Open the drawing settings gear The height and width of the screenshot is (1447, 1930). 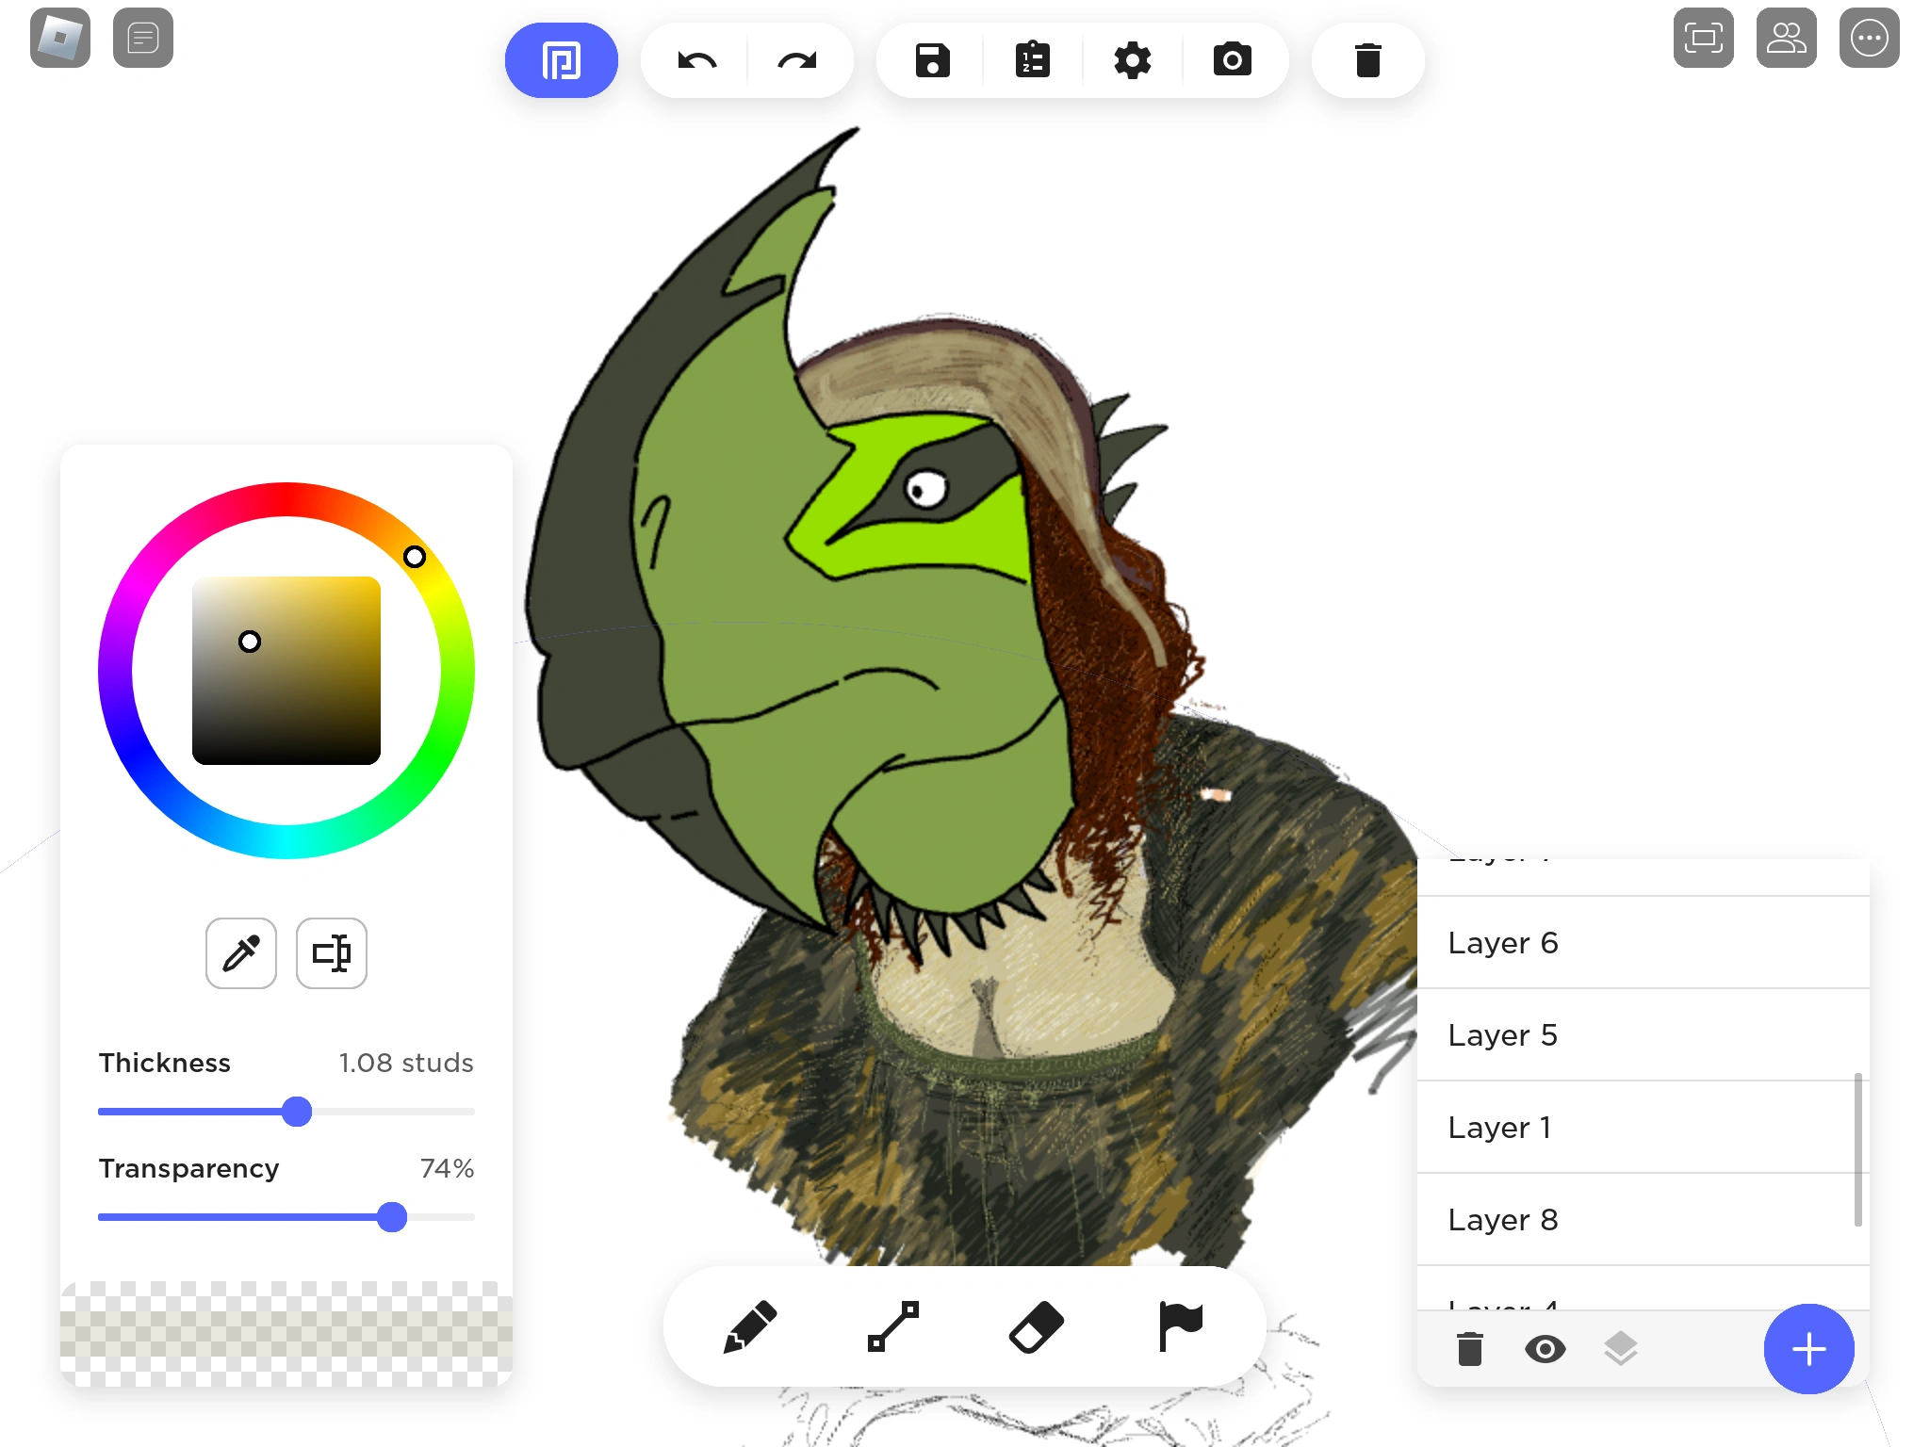(1133, 59)
